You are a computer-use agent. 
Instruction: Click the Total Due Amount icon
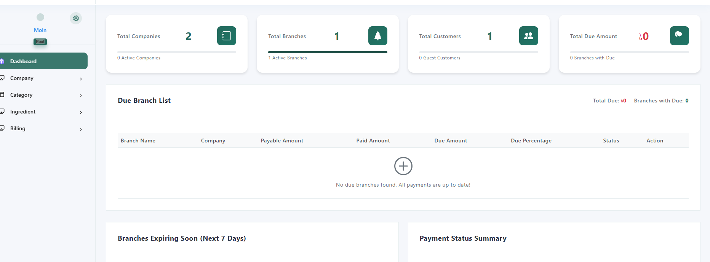click(x=680, y=36)
